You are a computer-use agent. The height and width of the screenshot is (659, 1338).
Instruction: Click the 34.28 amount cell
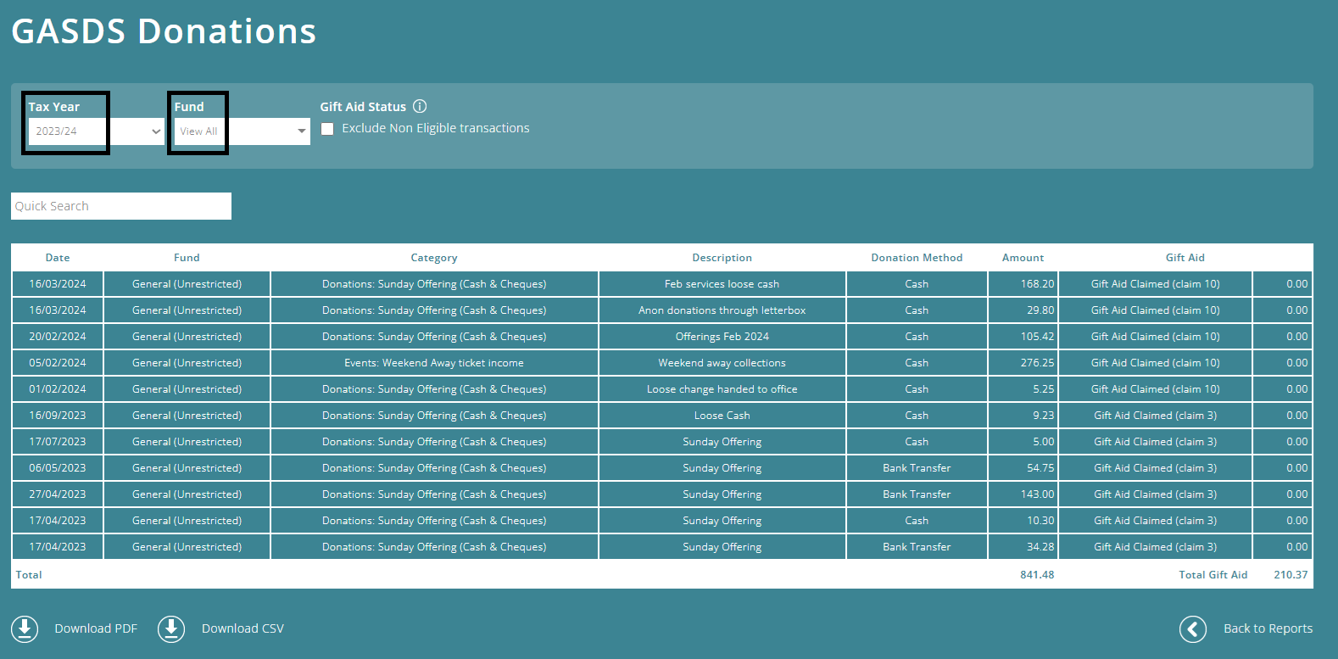(1023, 547)
